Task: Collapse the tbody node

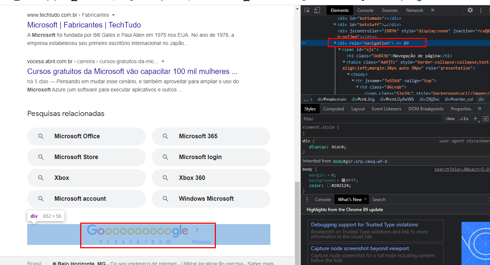Action: tap(348, 74)
